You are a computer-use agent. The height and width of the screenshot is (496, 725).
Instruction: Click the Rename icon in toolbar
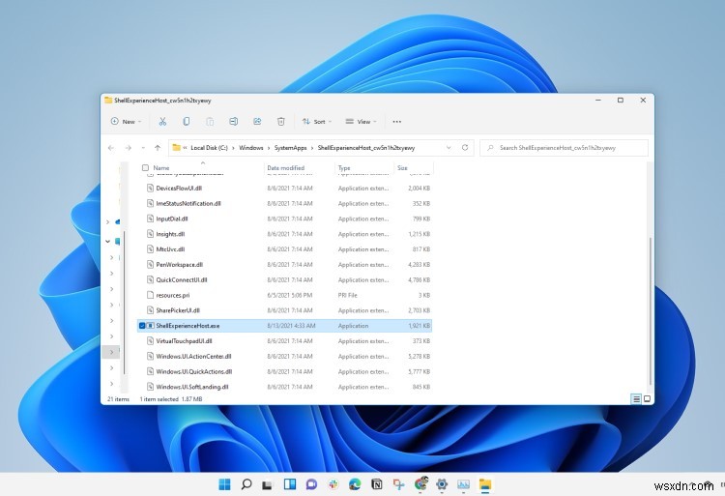[x=234, y=122]
